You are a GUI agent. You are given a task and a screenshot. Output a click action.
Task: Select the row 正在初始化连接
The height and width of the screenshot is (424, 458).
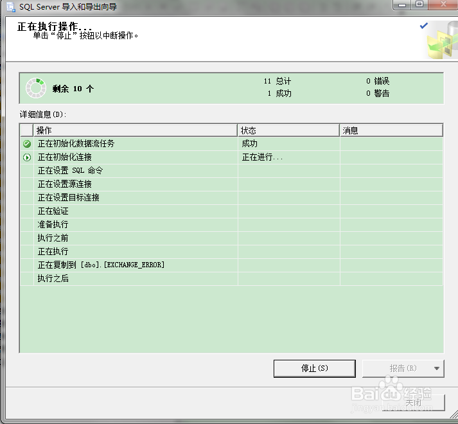point(232,157)
